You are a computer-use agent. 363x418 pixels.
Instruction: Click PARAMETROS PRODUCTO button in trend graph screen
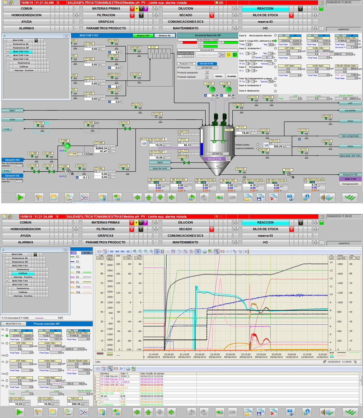click(106, 242)
